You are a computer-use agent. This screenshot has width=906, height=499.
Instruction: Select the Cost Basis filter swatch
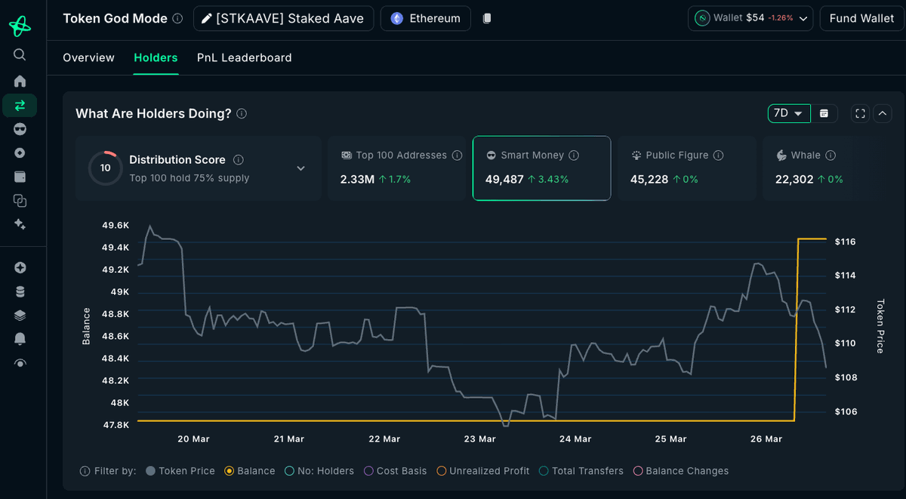pos(368,471)
